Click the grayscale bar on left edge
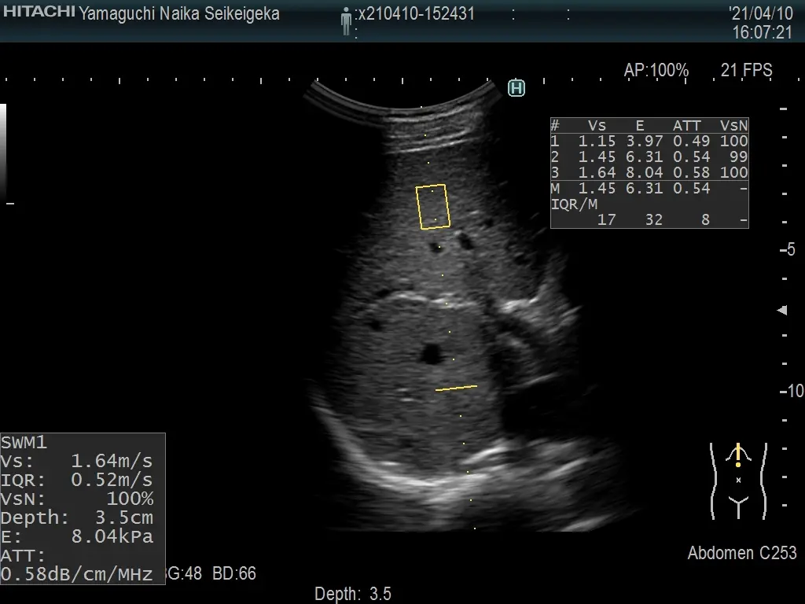 tap(3, 149)
